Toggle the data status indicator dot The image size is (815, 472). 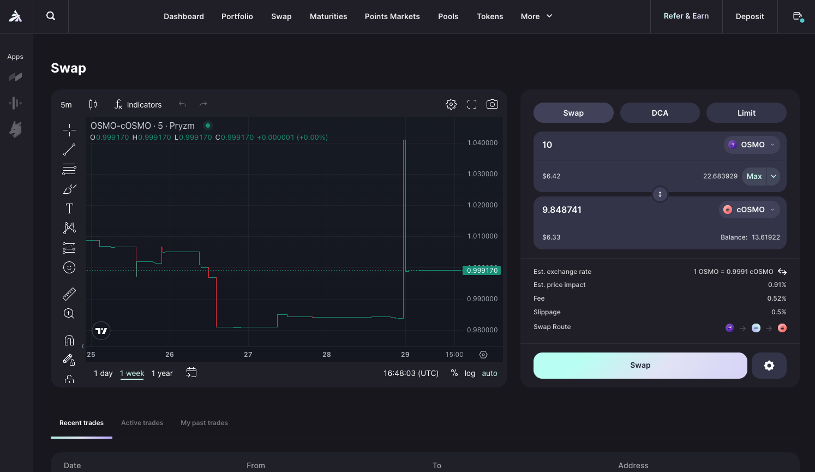pos(208,126)
